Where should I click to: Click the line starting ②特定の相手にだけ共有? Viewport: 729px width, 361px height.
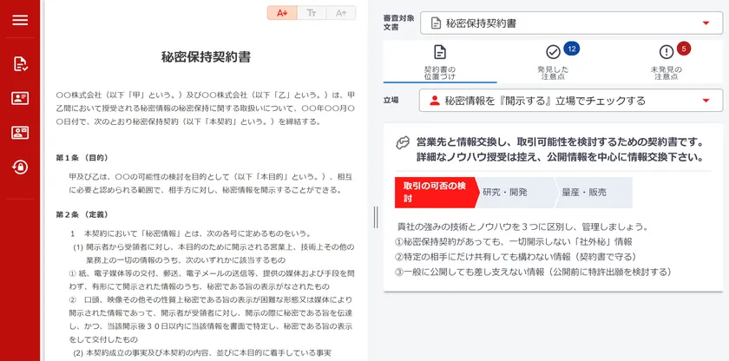tap(516, 257)
